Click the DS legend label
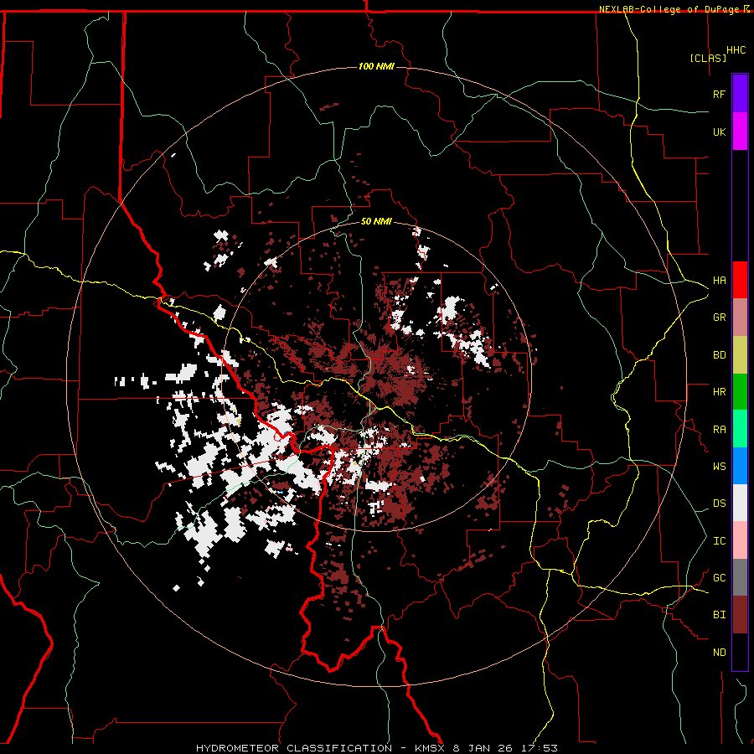 point(719,504)
